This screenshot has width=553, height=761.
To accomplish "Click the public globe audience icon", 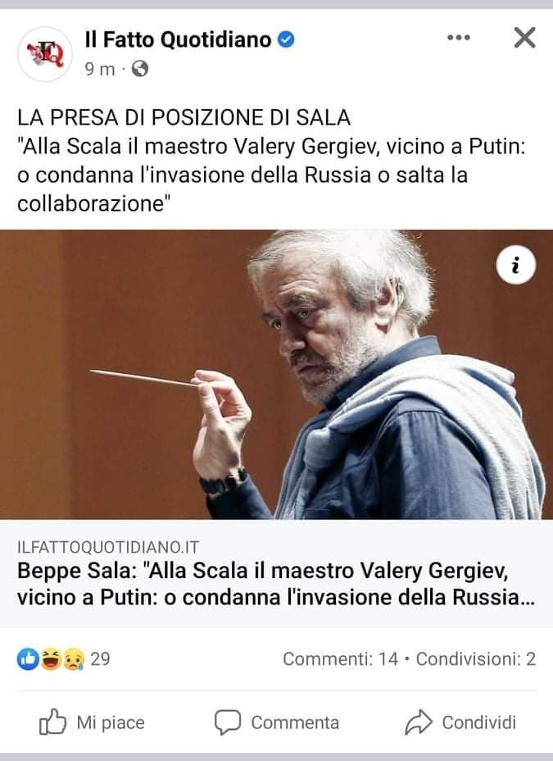I will pyautogui.click(x=140, y=69).
